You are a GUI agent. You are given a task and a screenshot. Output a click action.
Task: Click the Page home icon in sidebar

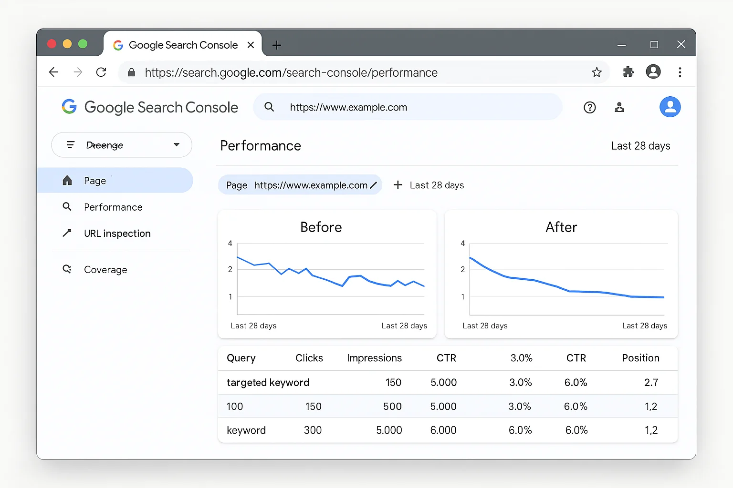tap(67, 180)
